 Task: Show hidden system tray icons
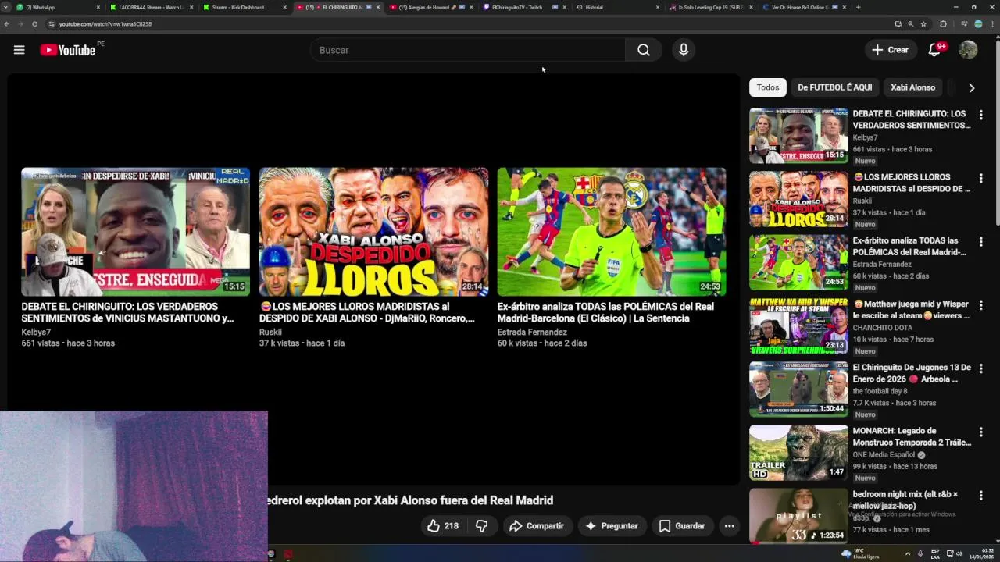coord(908,553)
